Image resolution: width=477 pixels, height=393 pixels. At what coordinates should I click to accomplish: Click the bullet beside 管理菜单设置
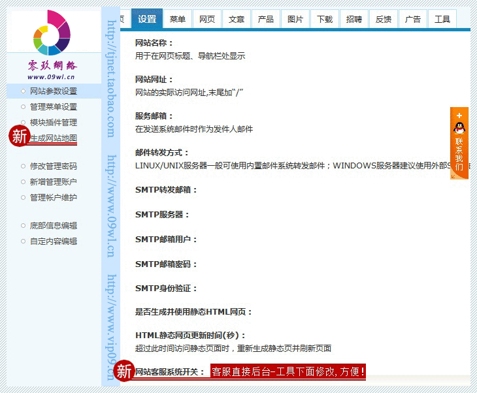point(23,106)
